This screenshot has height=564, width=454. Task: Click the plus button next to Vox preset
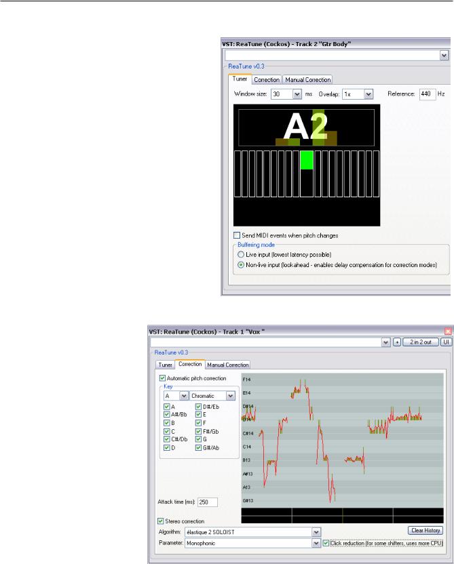397,342
